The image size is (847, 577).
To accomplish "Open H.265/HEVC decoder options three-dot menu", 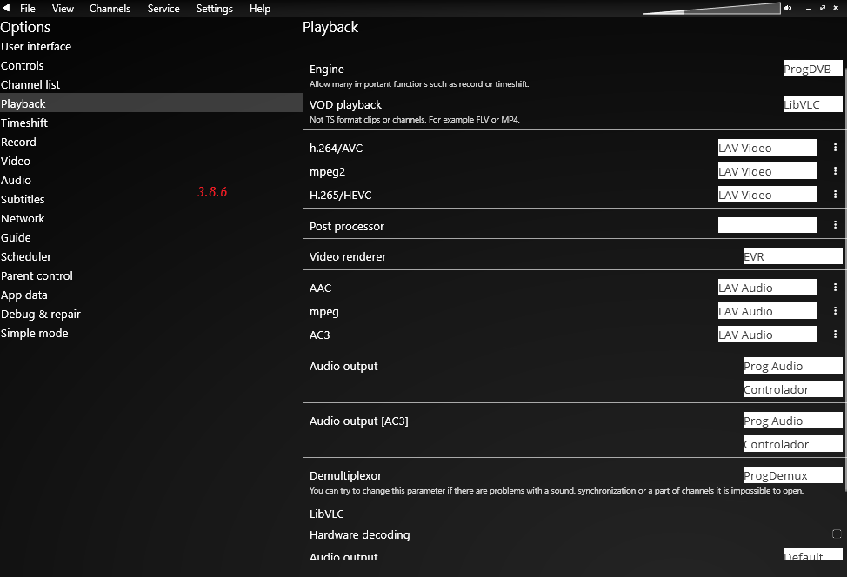I will [835, 195].
